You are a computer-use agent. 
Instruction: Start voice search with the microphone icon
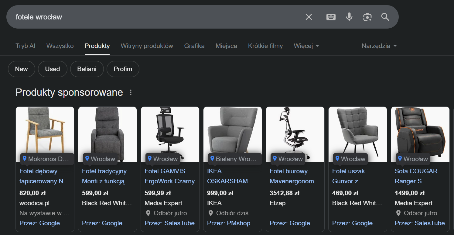(x=349, y=17)
